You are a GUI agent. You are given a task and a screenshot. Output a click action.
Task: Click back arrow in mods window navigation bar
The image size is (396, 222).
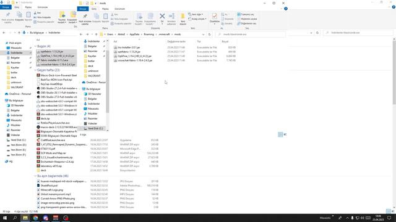81,35
